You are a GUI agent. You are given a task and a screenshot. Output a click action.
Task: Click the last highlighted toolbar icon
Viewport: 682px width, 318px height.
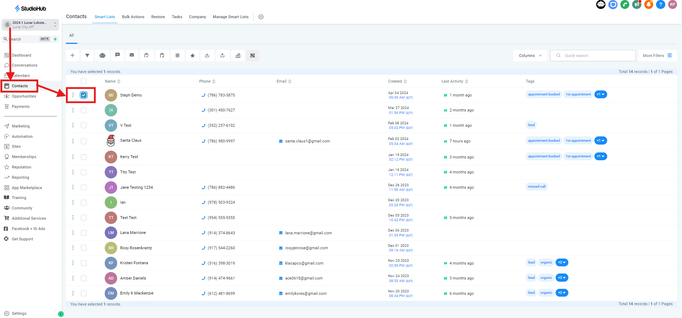click(253, 56)
